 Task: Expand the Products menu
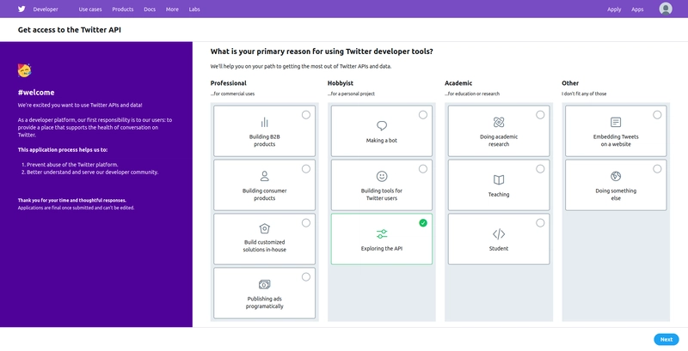[x=123, y=9]
